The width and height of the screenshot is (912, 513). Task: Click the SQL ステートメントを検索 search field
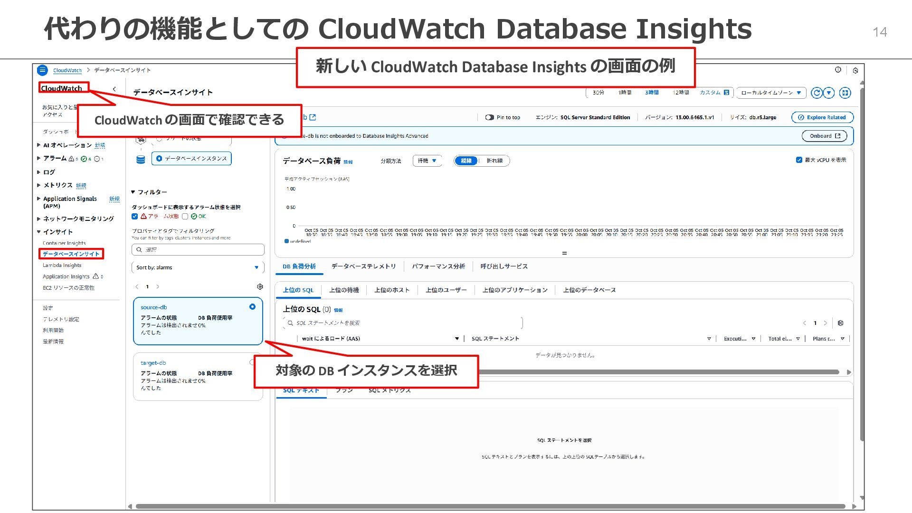tap(404, 323)
